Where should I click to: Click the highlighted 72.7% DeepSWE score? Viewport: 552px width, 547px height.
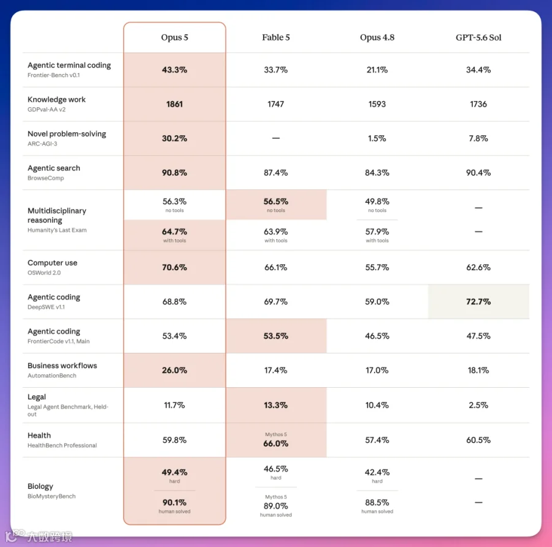[478, 301]
